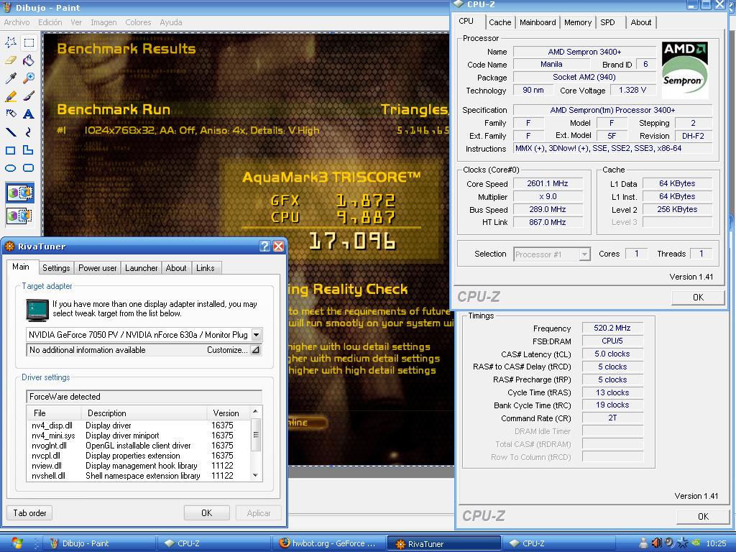This screenshot has height=552, width=736.
Task: Select the rectangular selection tool in Paint
Action: (x=29, y=42)
